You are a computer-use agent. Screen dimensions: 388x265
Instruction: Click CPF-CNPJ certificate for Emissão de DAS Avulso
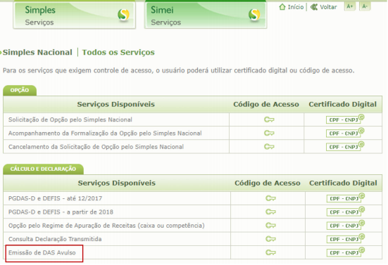346,252
